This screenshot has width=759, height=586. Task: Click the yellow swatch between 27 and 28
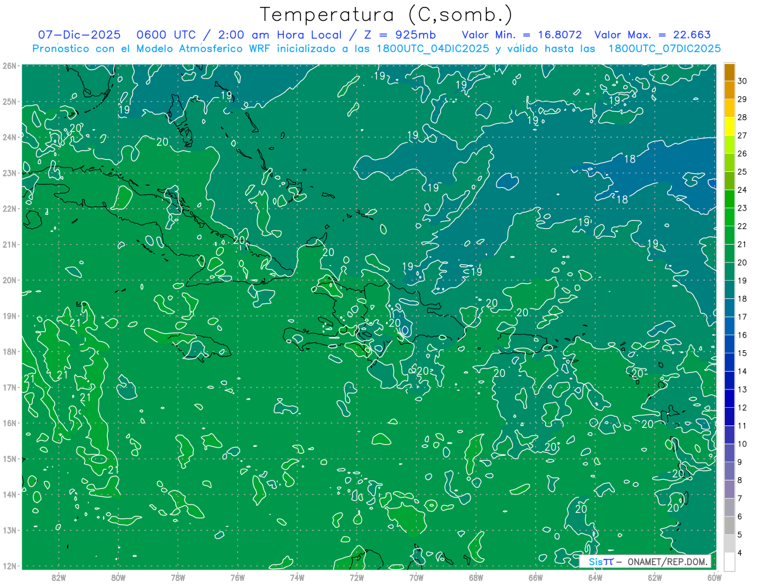[x=729, y=126]
